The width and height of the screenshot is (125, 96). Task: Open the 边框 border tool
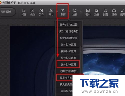click(96, 12)
